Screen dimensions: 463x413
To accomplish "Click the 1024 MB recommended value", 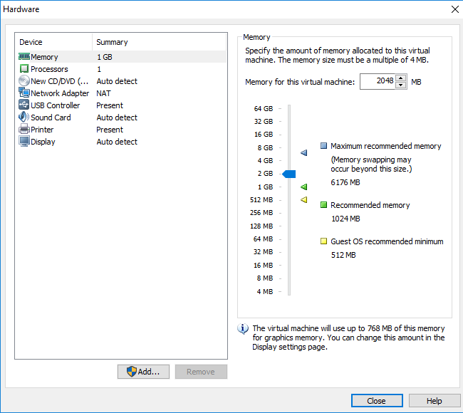I will (345, 219).
